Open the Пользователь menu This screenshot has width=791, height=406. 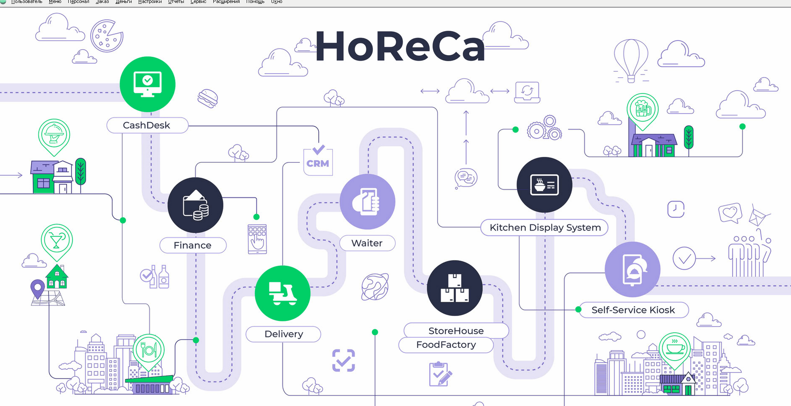(26, 2)
